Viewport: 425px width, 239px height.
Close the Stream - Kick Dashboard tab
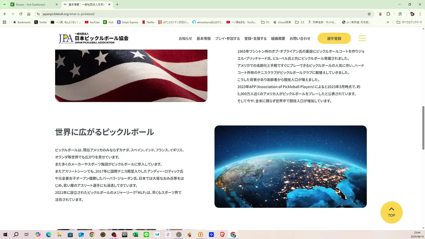(x=56, y=5)
